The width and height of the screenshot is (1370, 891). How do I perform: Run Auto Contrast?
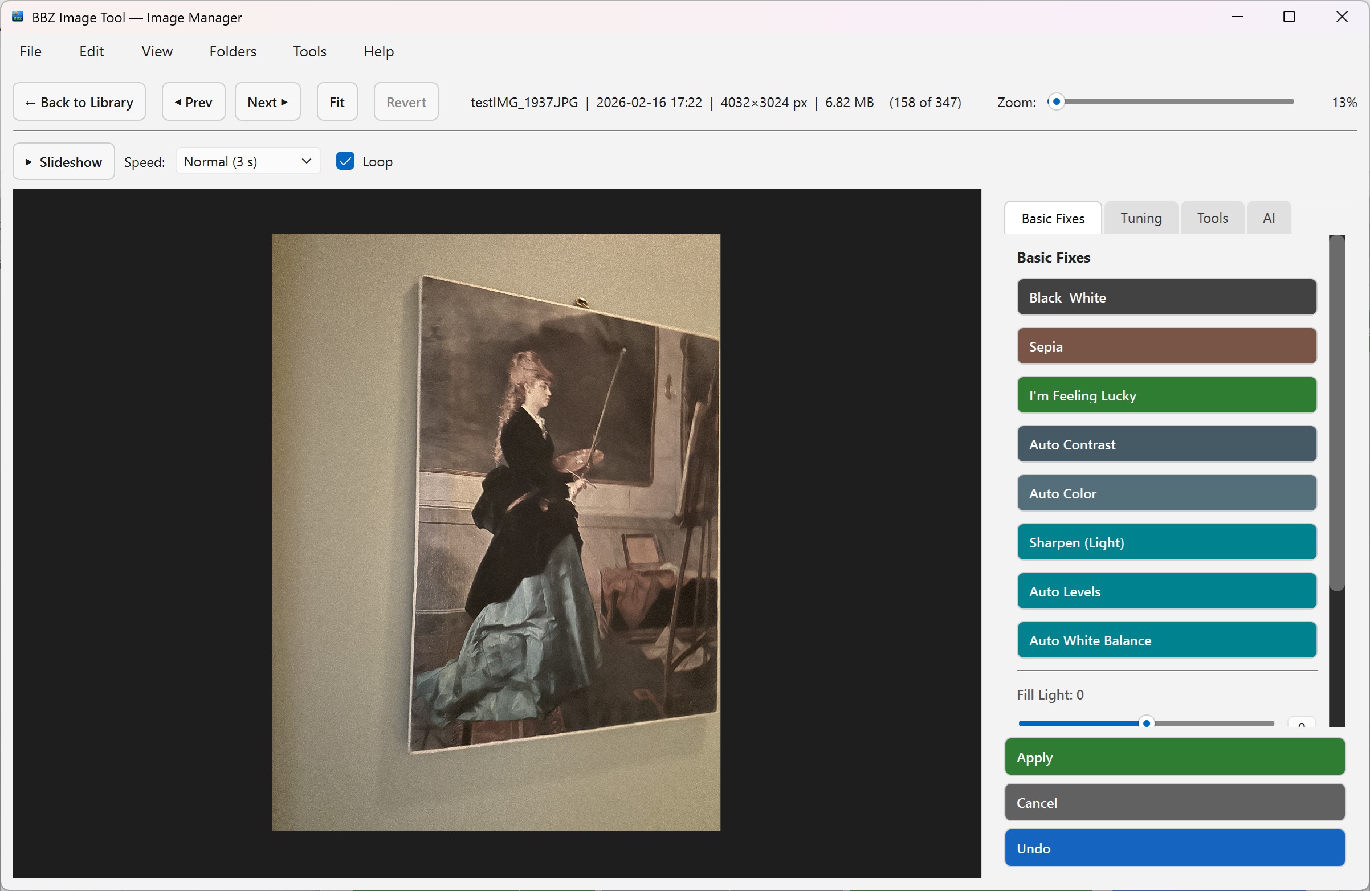tap(1167, 444)
